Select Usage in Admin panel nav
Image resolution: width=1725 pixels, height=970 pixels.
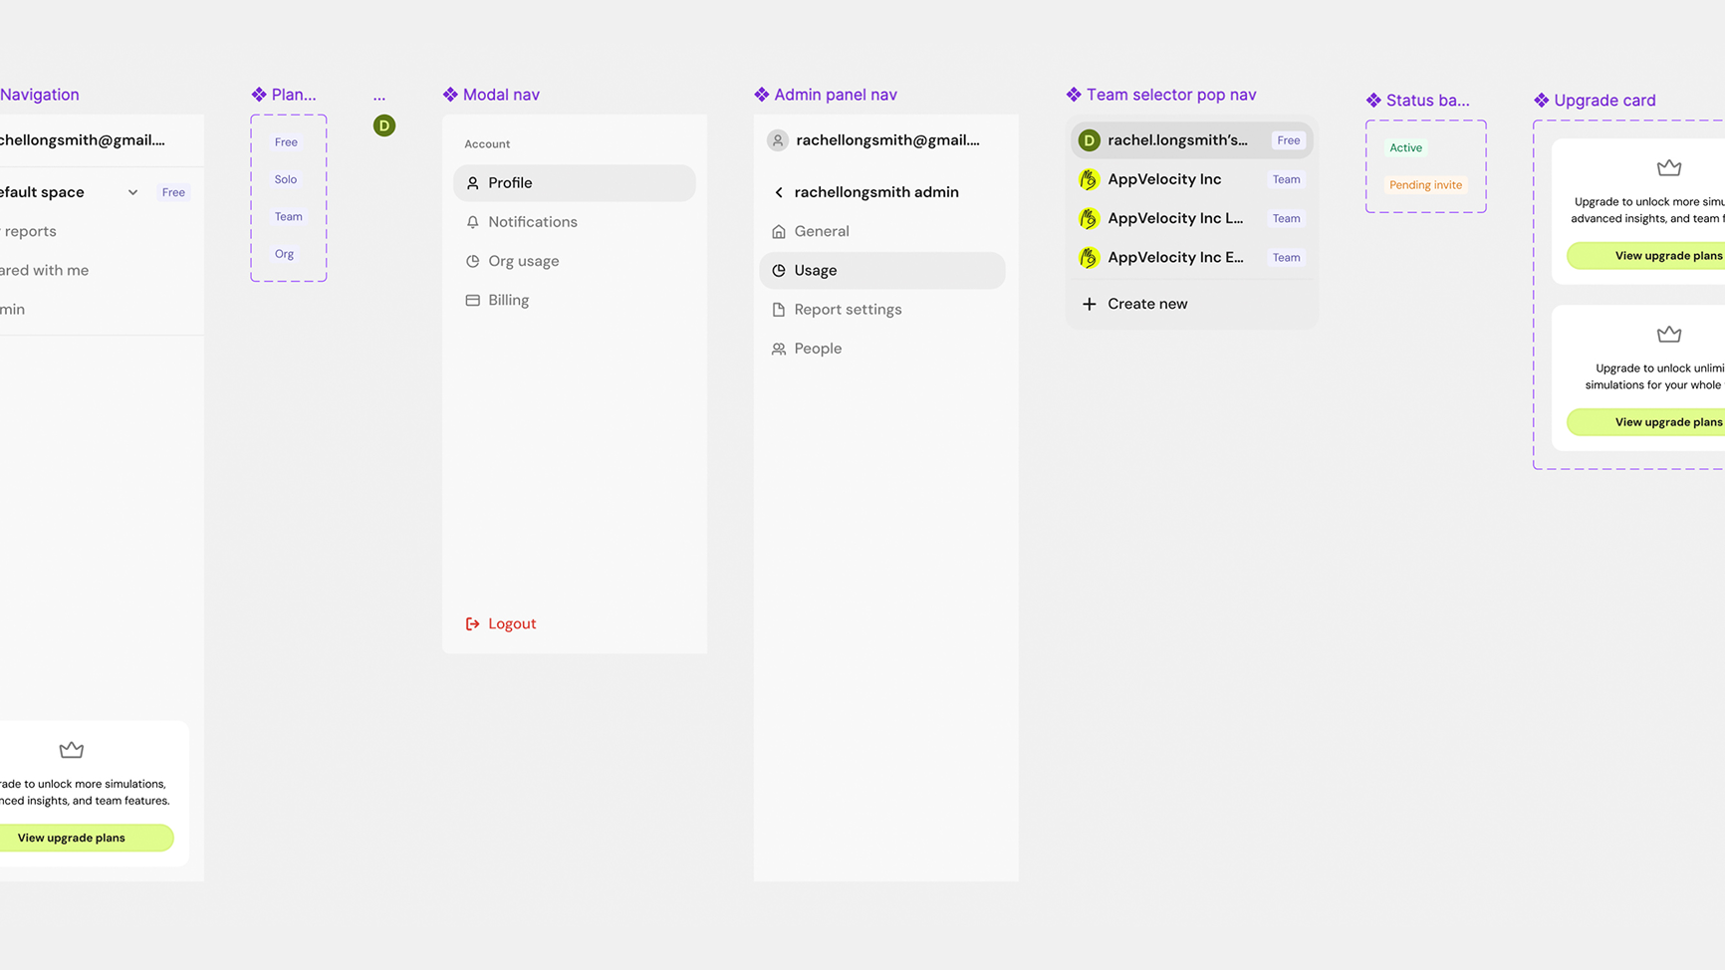click(882, 270)
